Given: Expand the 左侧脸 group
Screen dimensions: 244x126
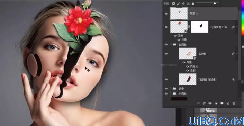Looking at the screenshot, I should [x=171, y=93].
